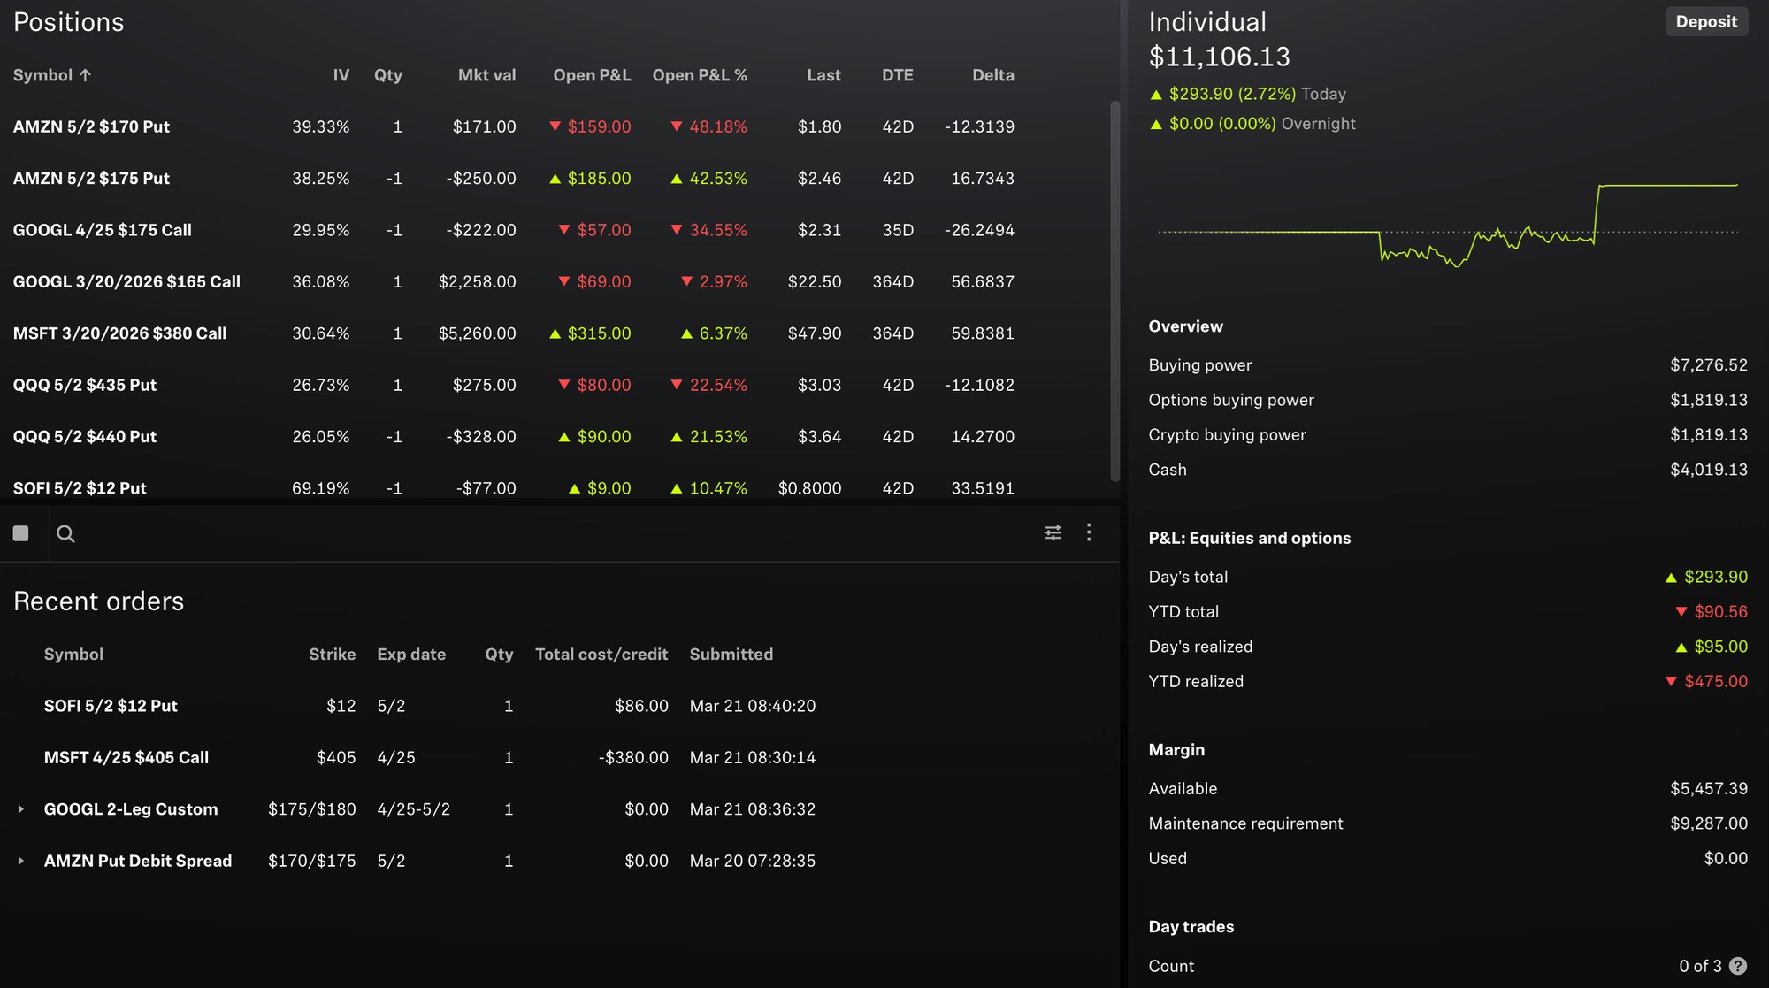Sort positions by Symbol column
Image resolution: width=1769 pixels, height=988 pixels.
[52, 75]
